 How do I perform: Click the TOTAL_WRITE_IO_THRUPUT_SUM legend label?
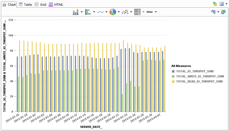point(200,76)
